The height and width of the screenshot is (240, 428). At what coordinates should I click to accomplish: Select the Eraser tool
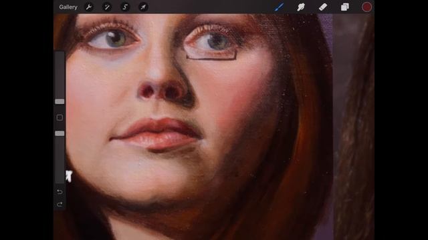(x=323, y=7)
